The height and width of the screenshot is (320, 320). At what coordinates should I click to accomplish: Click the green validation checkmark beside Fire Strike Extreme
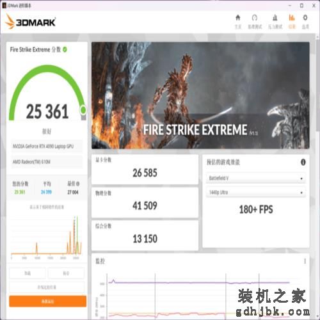coord(65,49)
